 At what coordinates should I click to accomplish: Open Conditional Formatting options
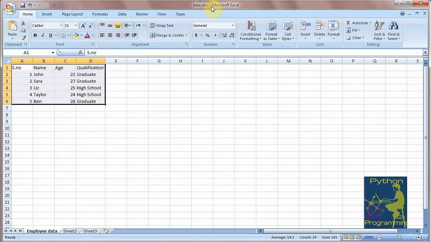click(251, 31)
